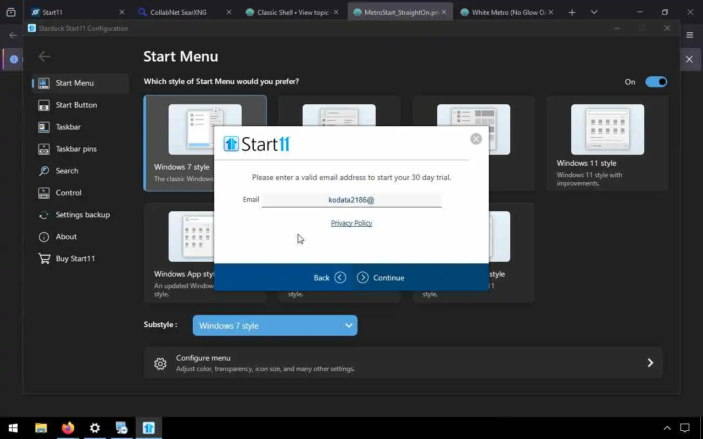The image size is (703, 439).
Task: Click Continue in trial dialog
Action: [x=381, y=278]
